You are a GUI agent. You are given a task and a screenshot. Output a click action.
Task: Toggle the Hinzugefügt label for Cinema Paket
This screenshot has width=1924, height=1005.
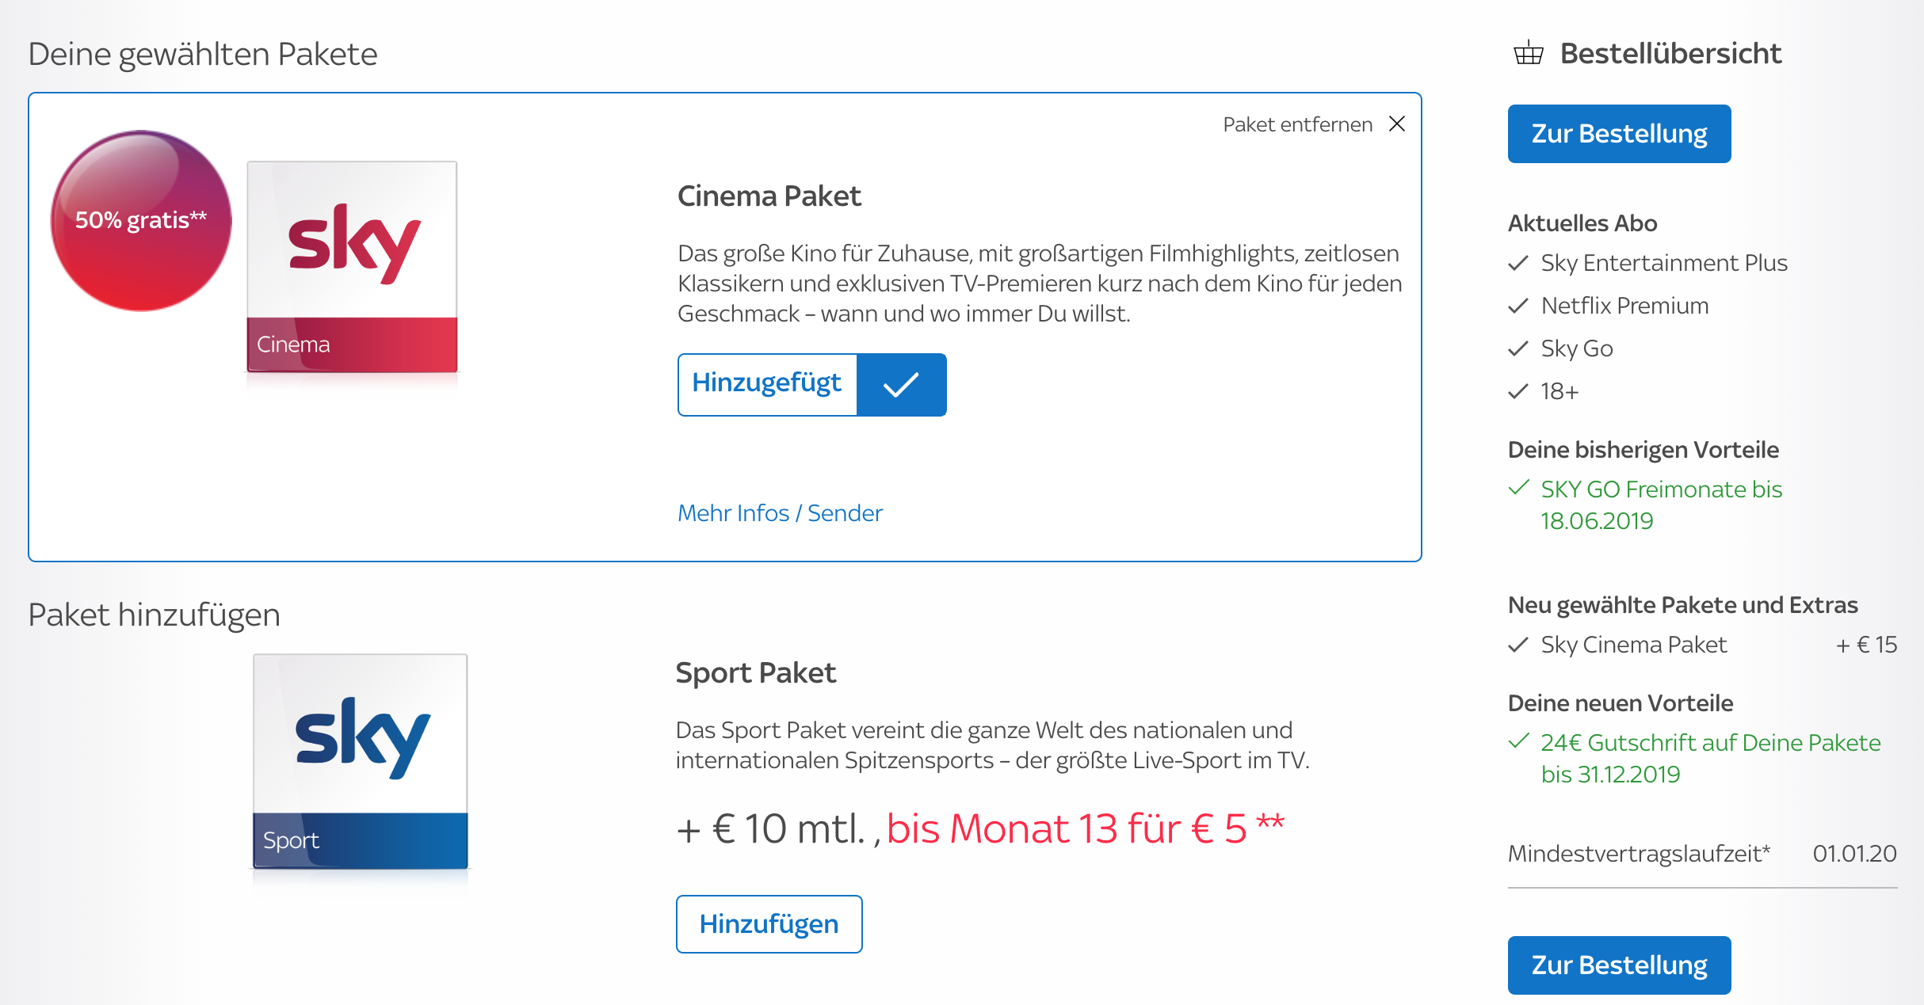click(766, 383)
